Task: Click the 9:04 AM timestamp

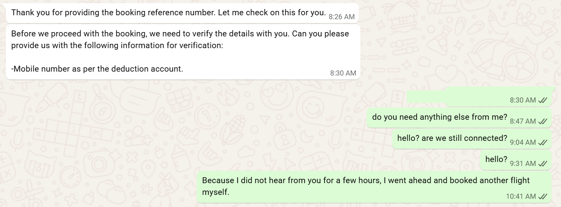Action: 523,142
